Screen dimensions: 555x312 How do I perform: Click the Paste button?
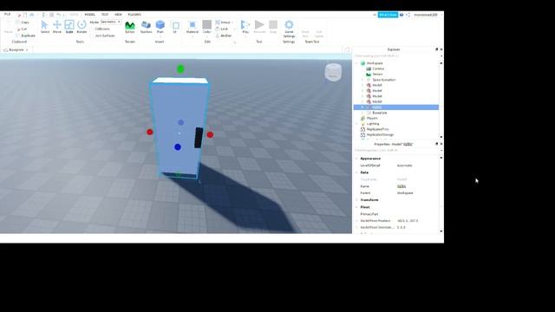coord(8,28)
